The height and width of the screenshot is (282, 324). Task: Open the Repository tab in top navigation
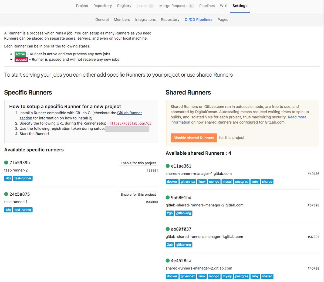pos(103,6)
